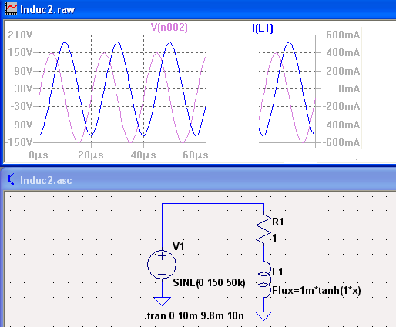Image resolution: width=396 pixels, height=327 pixels.
Task: Click the wire connecting V1 to R1
Action: (x=213, y=204)
